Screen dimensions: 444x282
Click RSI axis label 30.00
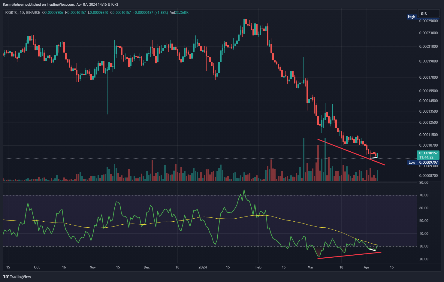(424, 246)
